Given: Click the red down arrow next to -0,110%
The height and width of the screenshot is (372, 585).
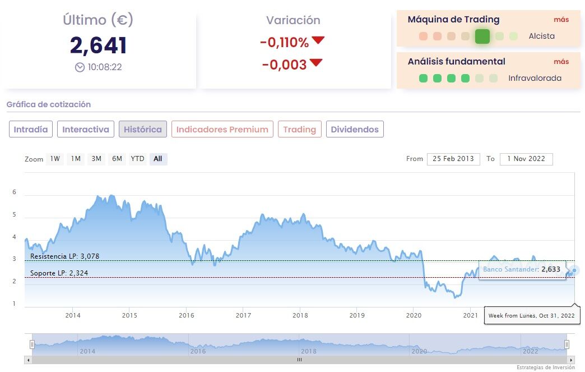Looking at the screenshot, I should pyautogui.click(x=318, y=41).
